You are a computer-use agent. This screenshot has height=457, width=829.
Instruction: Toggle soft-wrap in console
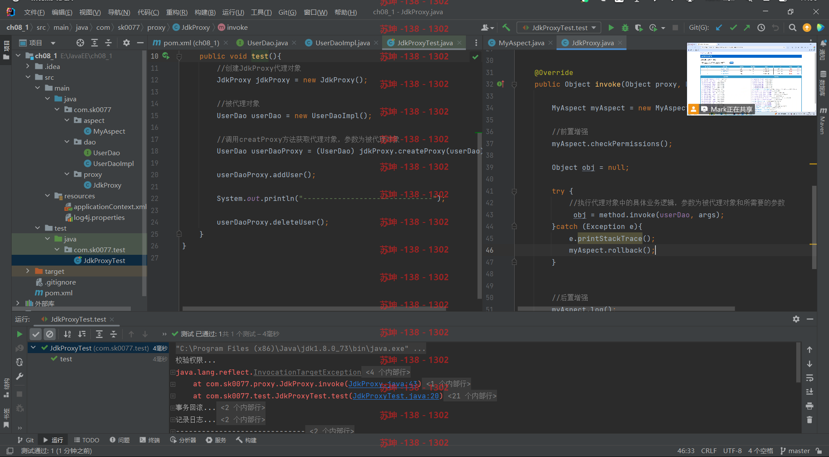(810, 378)
